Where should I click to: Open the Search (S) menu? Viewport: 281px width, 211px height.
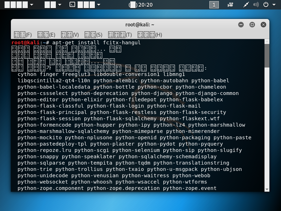93,34
